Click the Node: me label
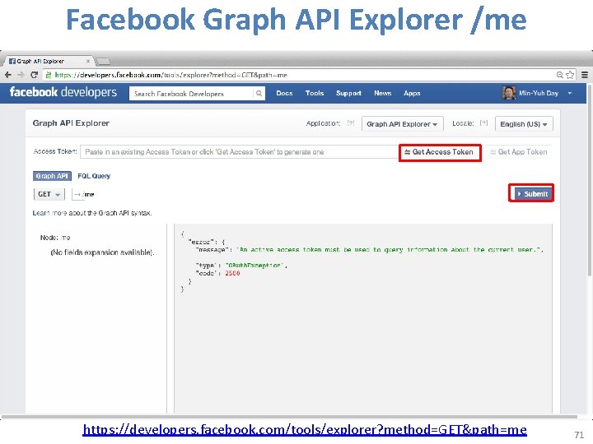This screenshot has height=444, width=593. coord(55,238)
